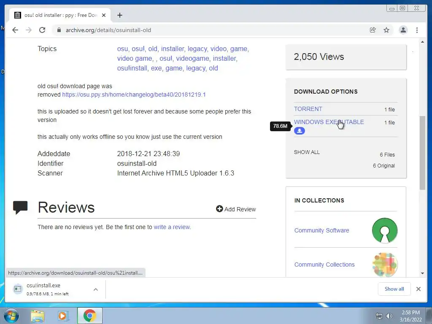Click the '2,050 Views' text
The image size is (432, 324).
click(x=319, y=57)
